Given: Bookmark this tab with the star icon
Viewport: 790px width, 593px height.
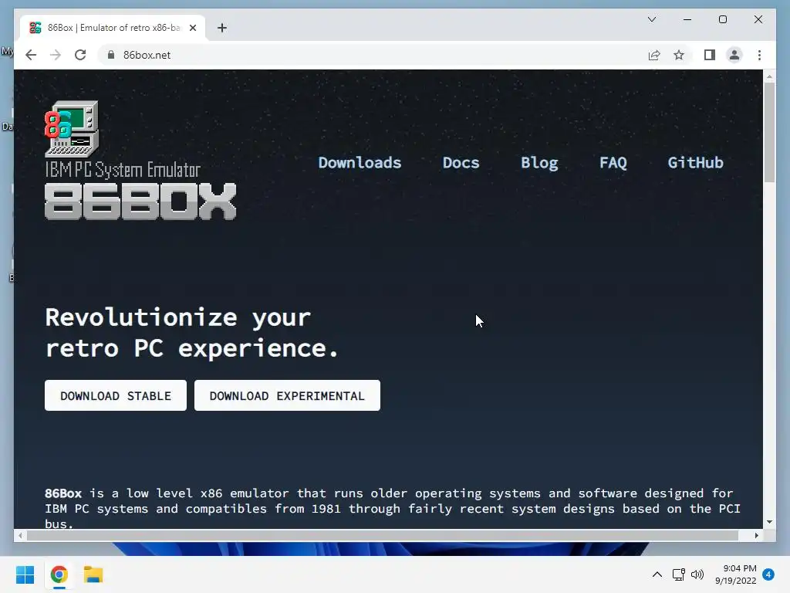Looking at the screenshot, I should tap(679, 55).
